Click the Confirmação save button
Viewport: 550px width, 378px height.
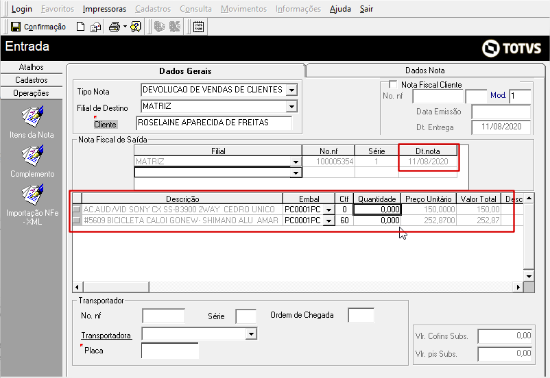pos(38,27)
